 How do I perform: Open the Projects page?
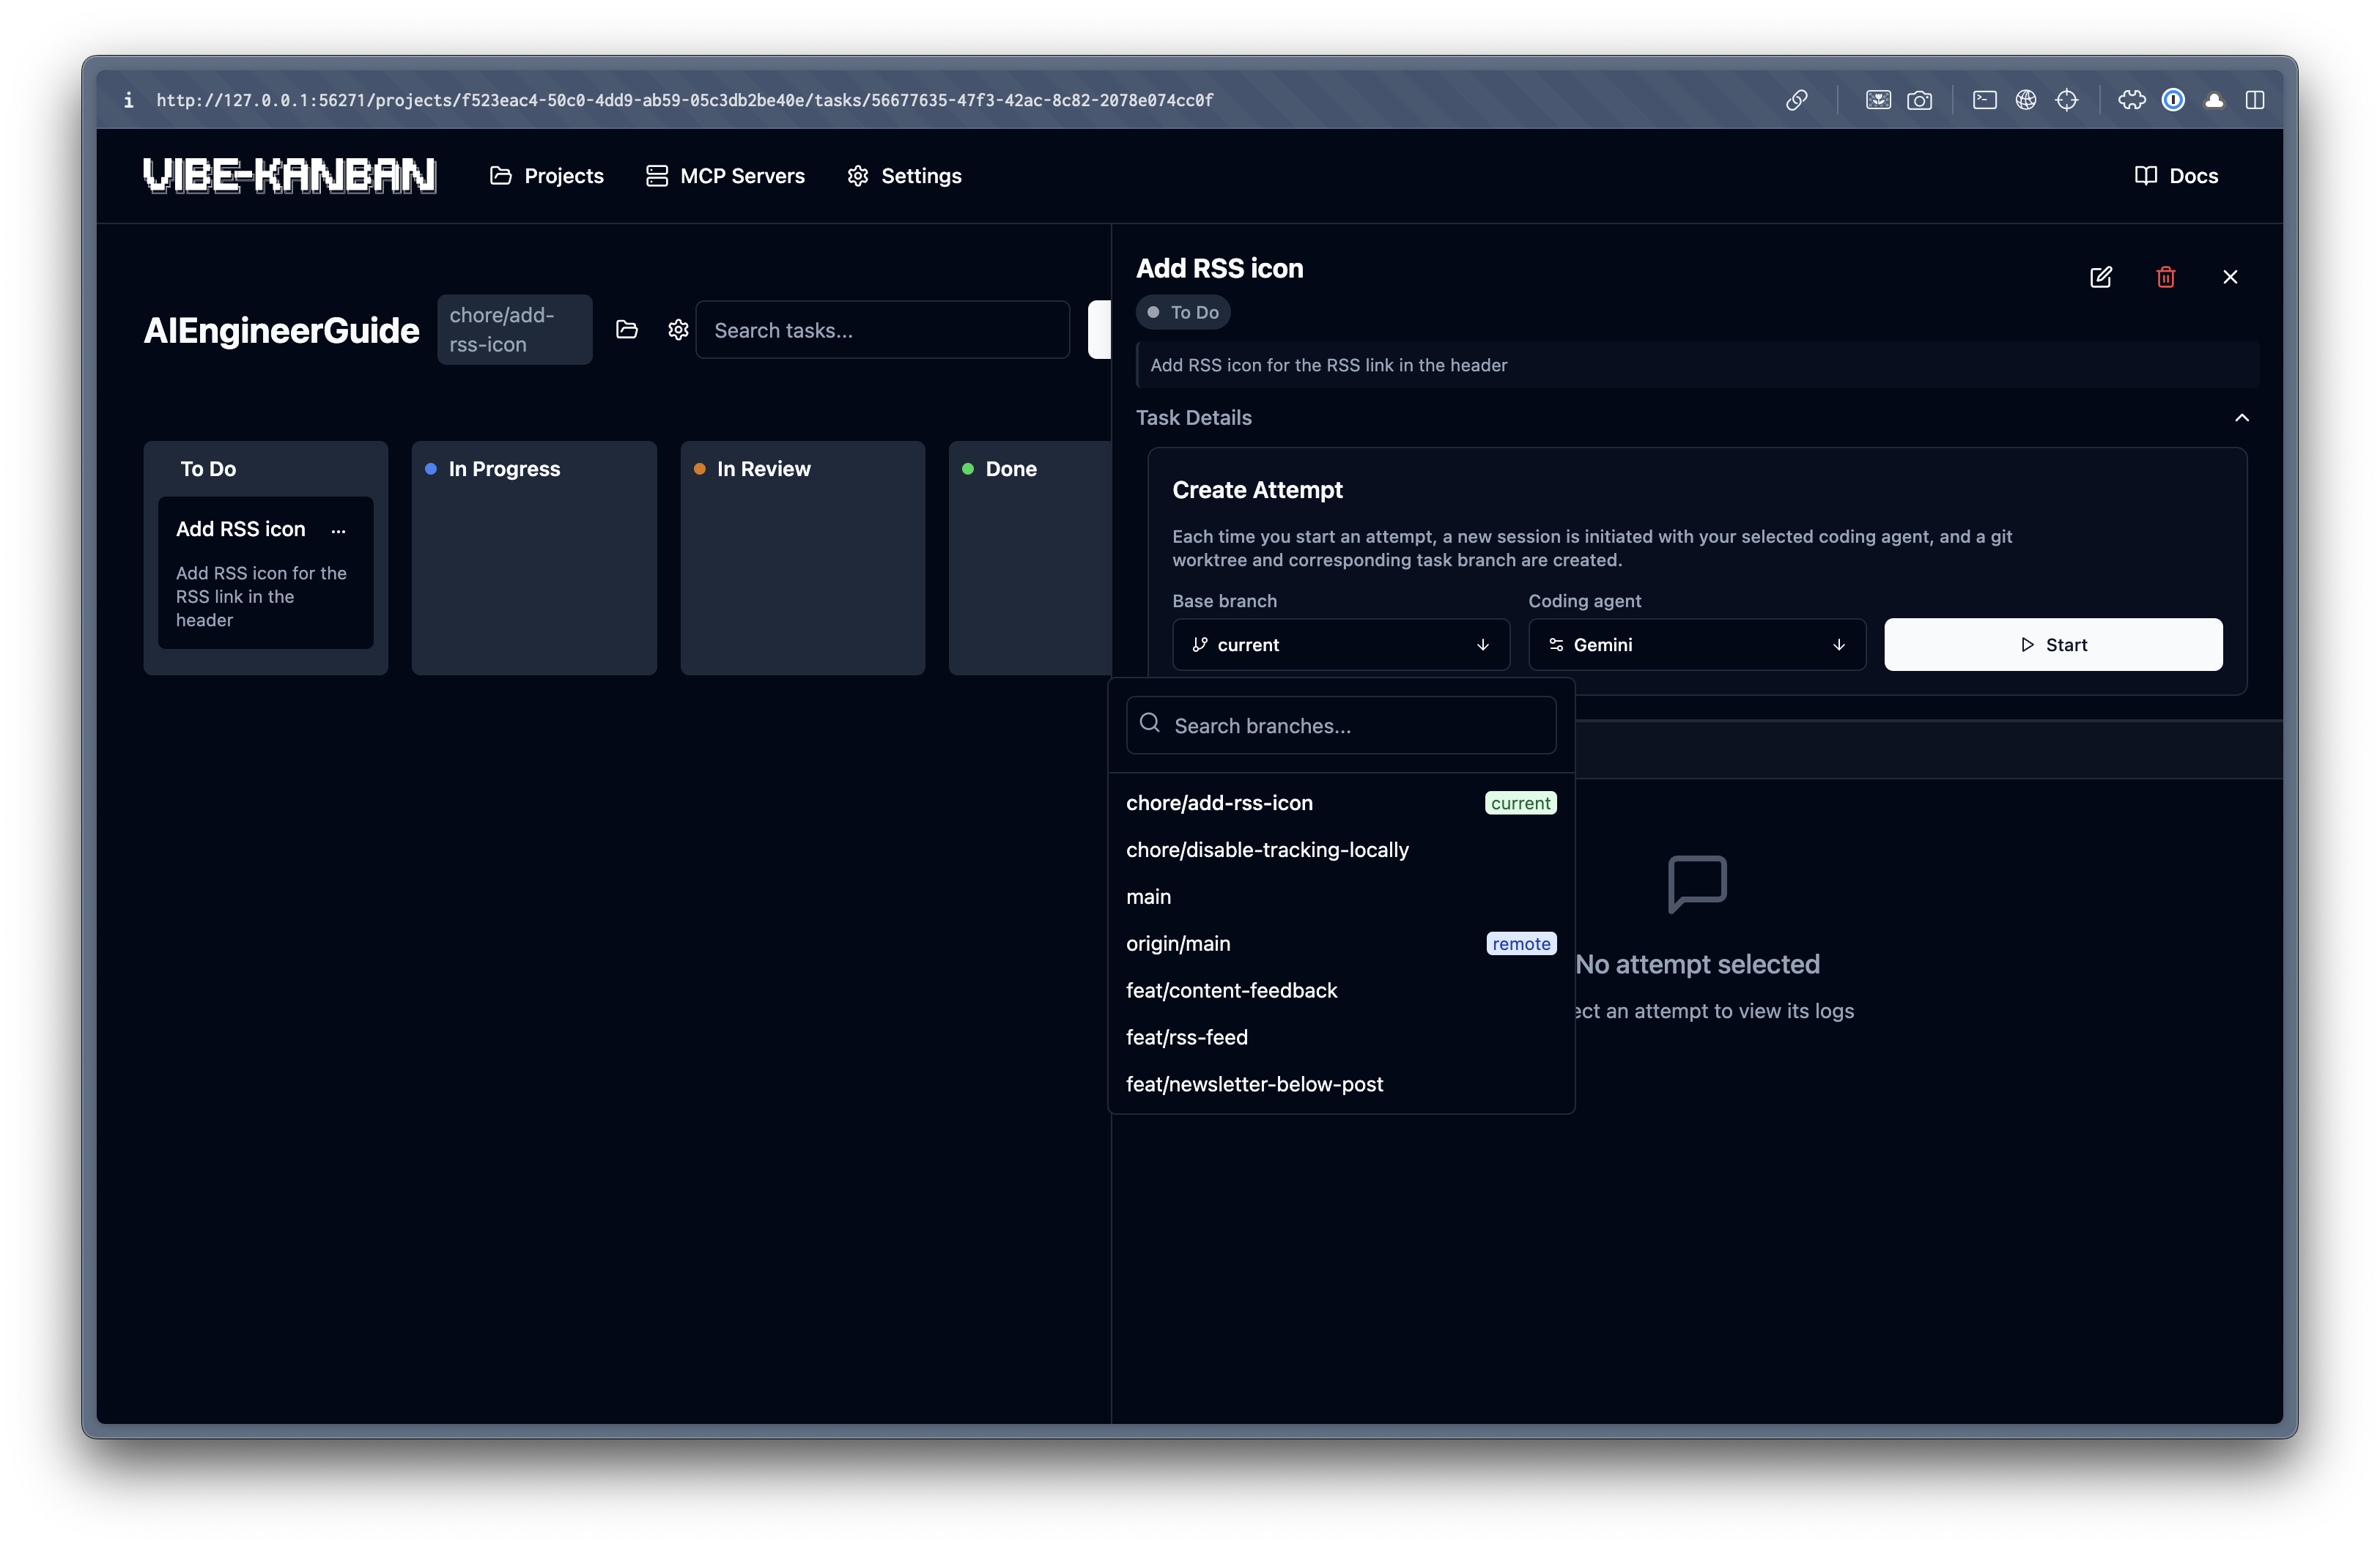[x=547, y=176]
